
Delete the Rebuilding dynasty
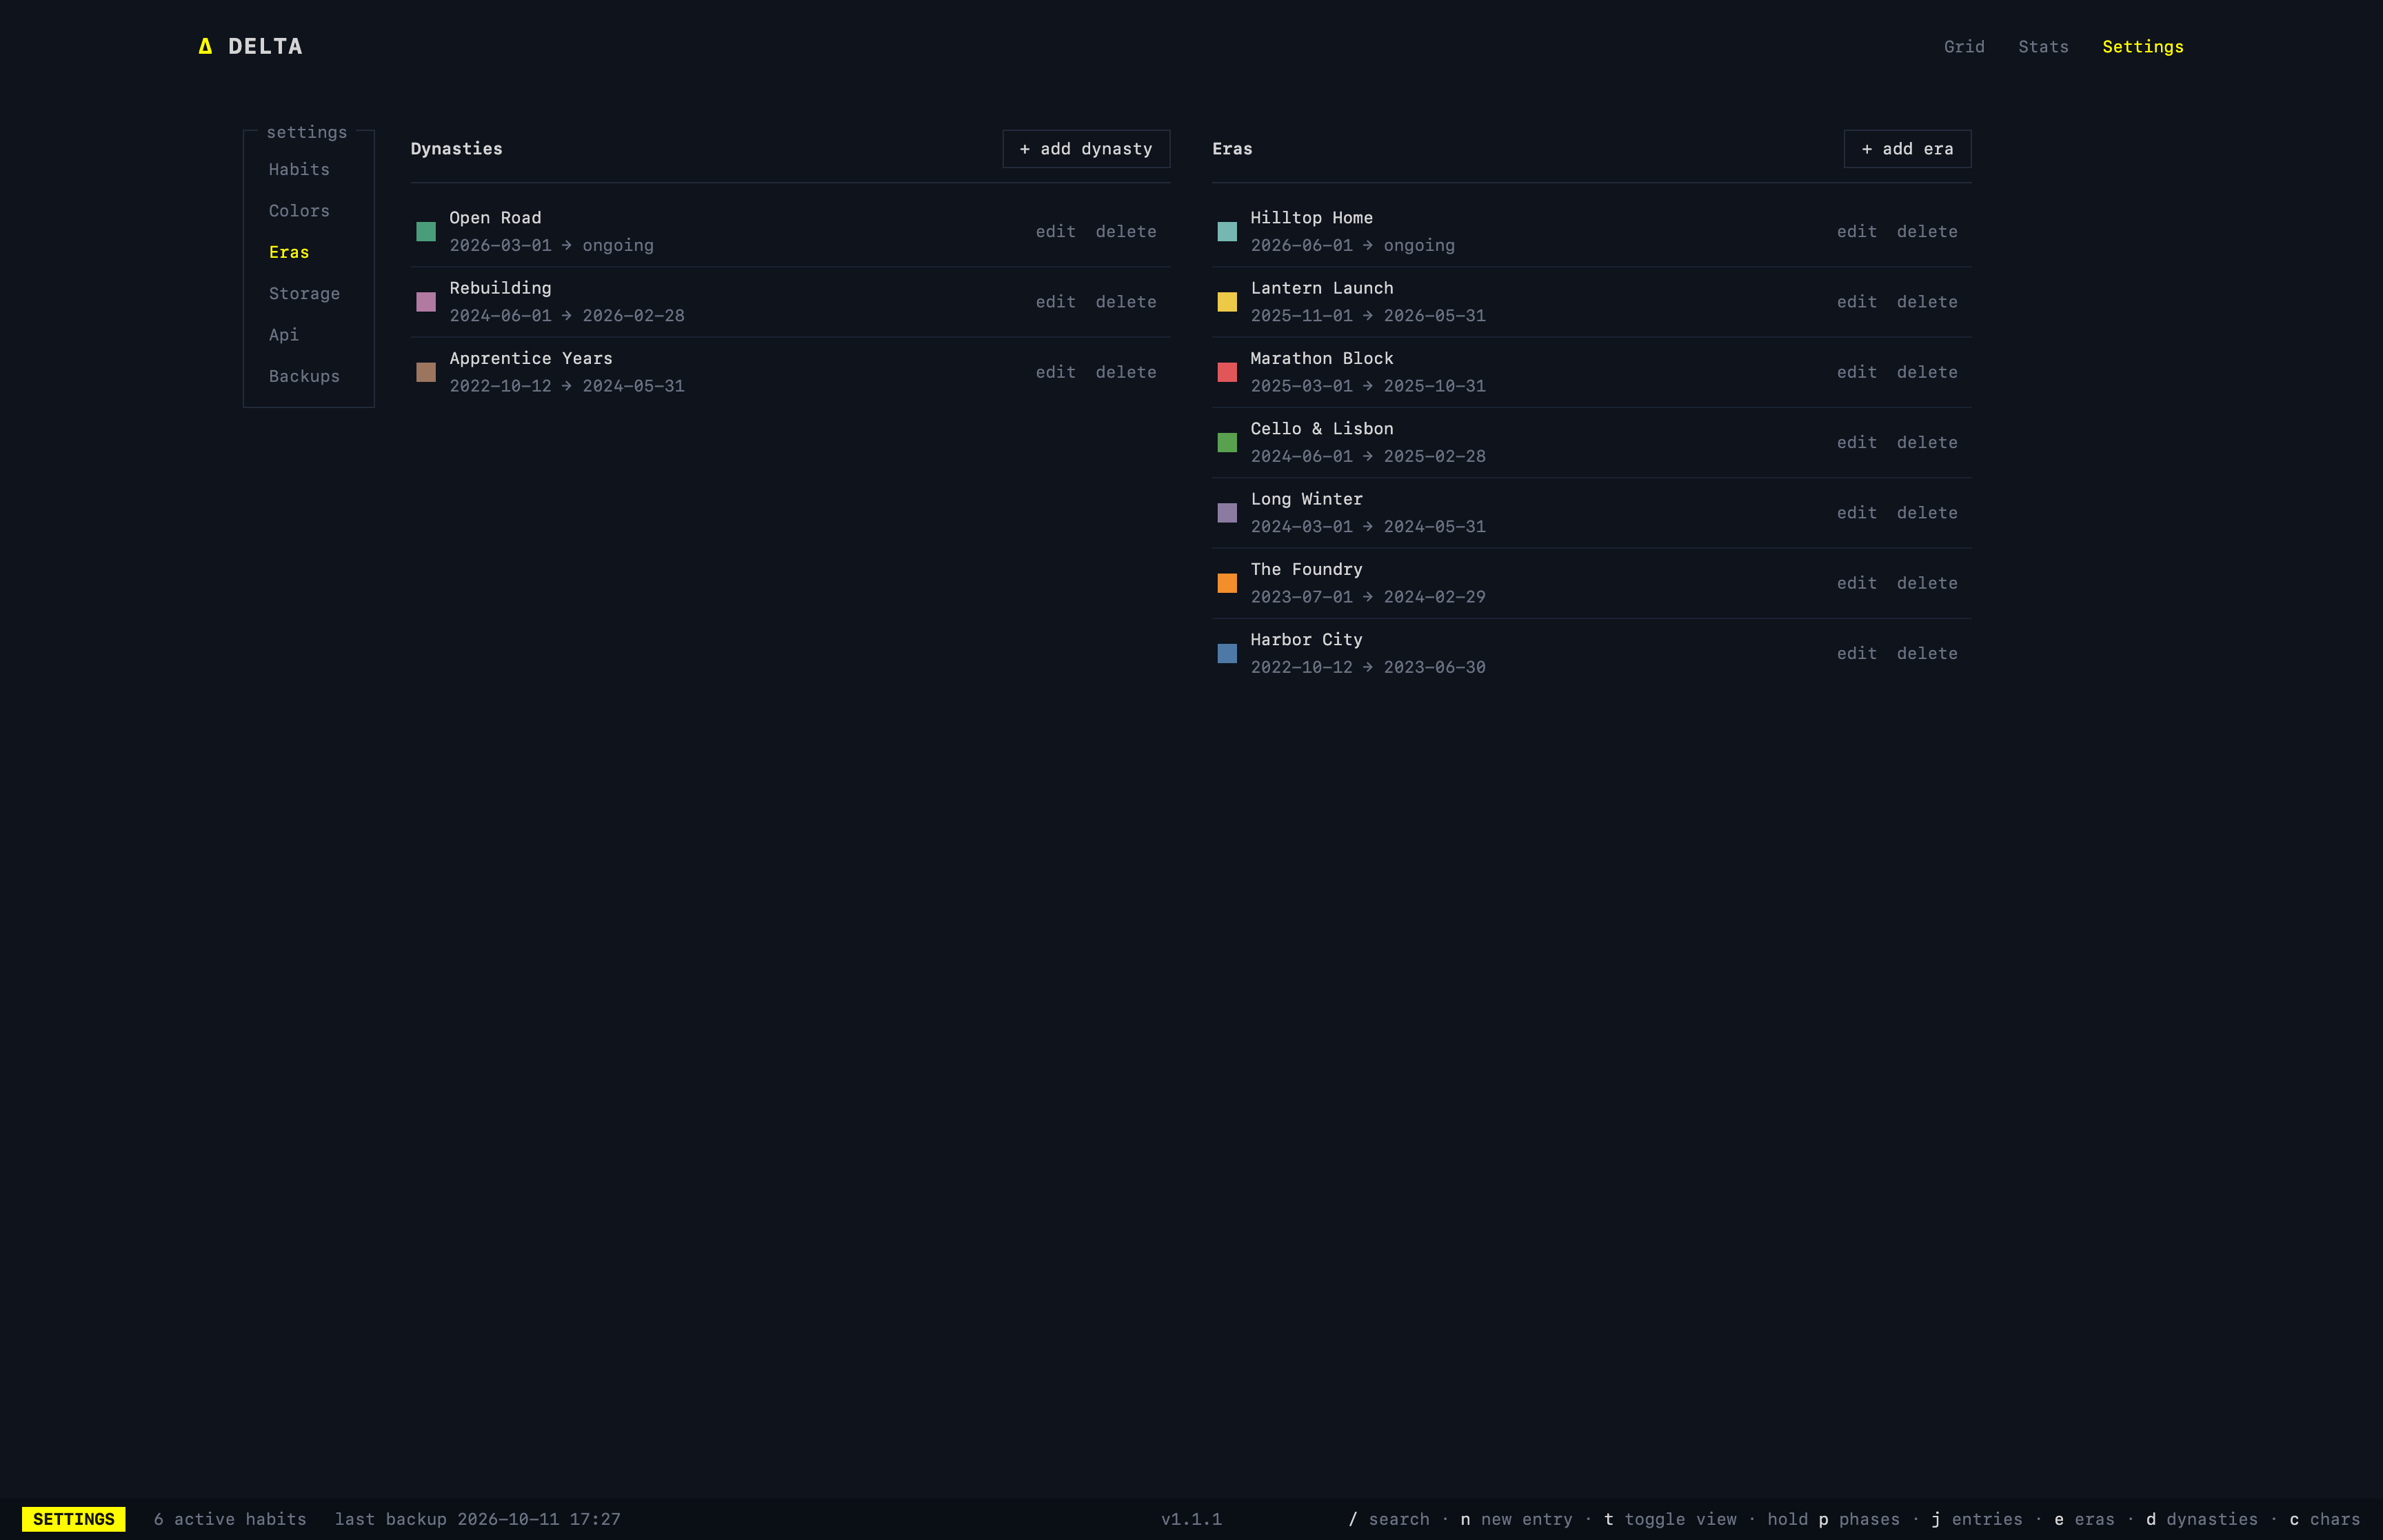pyautogui.click(x=1126, y=302)
